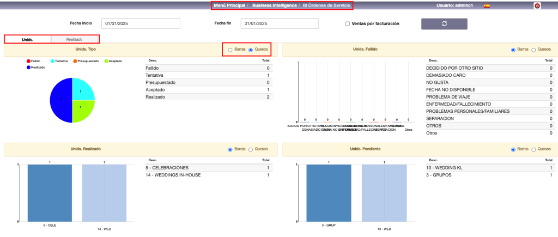
Task: Enable the Ventas por facturación checkbox
Action: pos(348,24)
